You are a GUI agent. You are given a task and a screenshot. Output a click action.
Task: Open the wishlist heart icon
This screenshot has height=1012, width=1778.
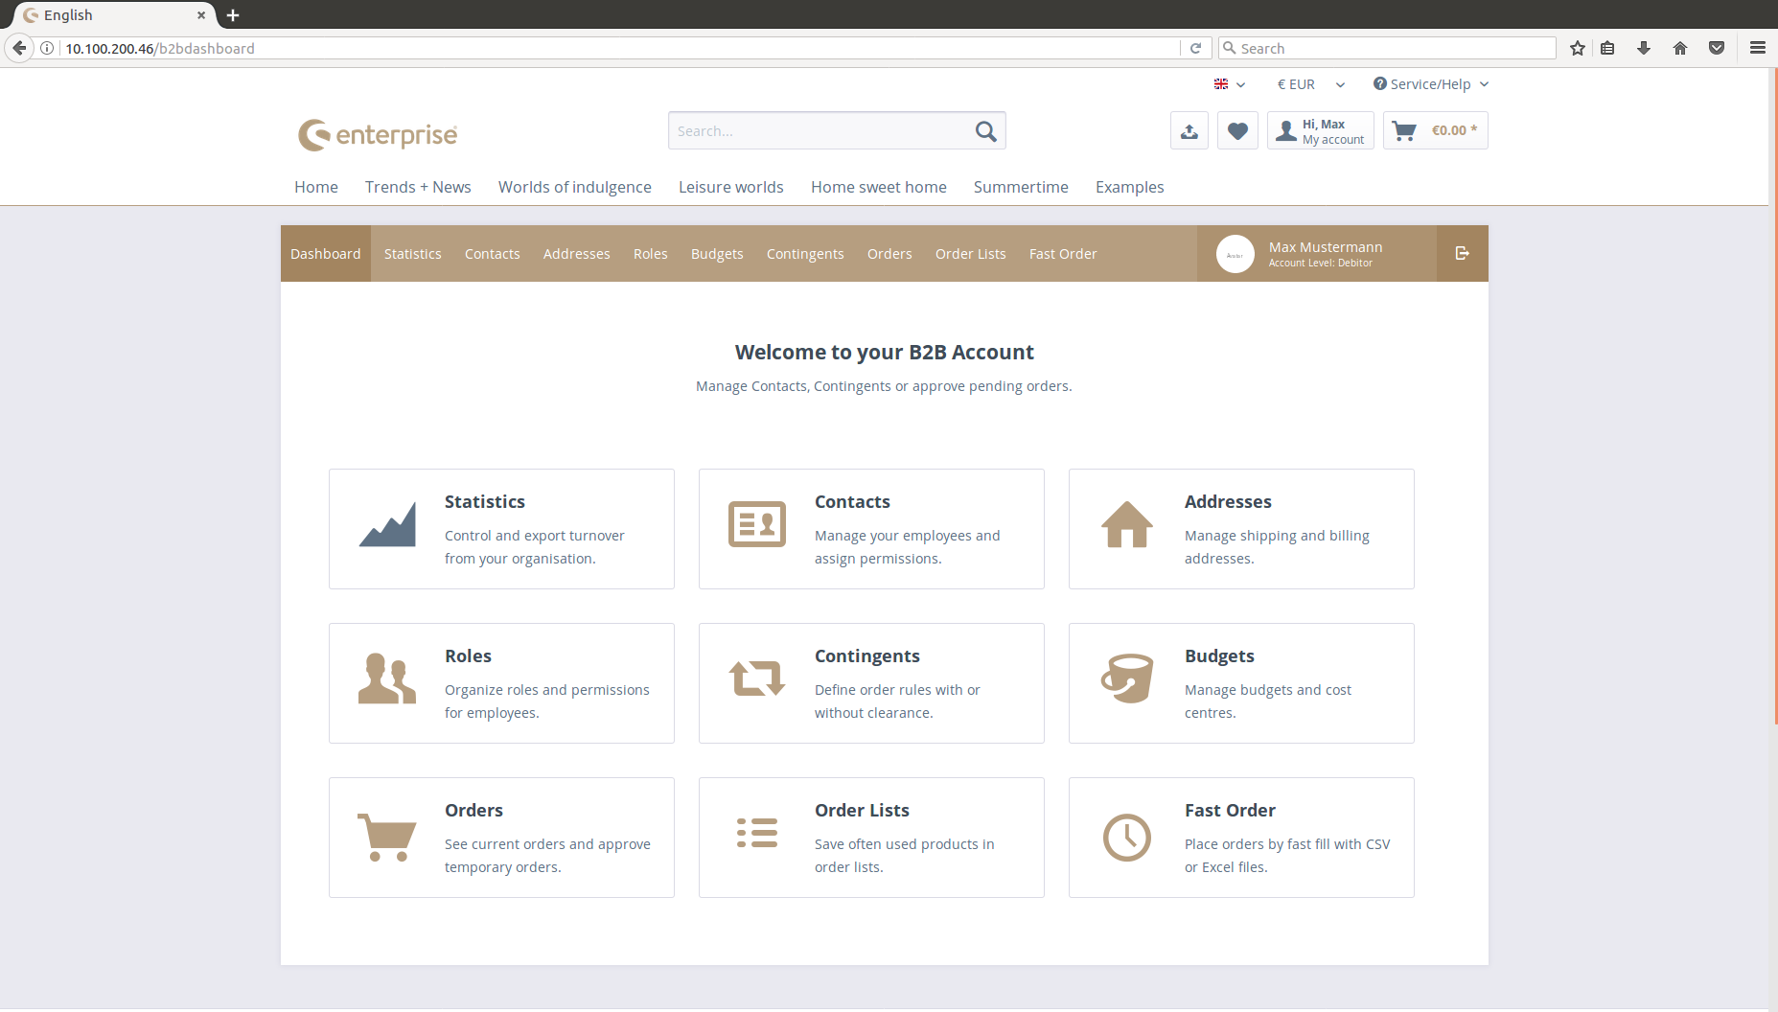click(1237, 131)
